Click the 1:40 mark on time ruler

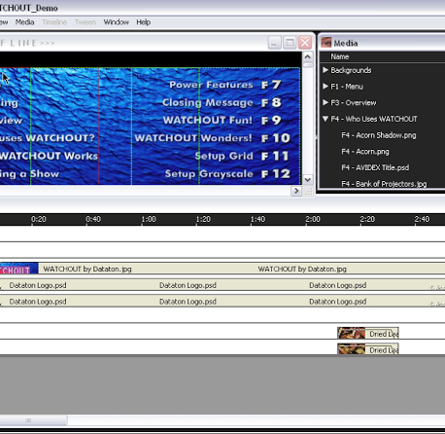(x=257, y=220)
